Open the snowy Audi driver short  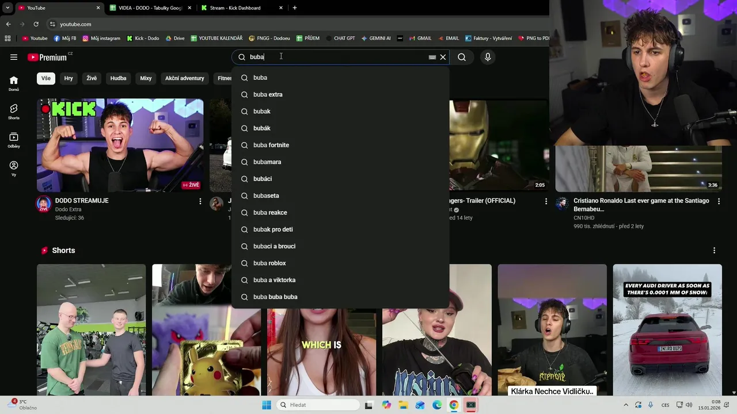(667, 330)
